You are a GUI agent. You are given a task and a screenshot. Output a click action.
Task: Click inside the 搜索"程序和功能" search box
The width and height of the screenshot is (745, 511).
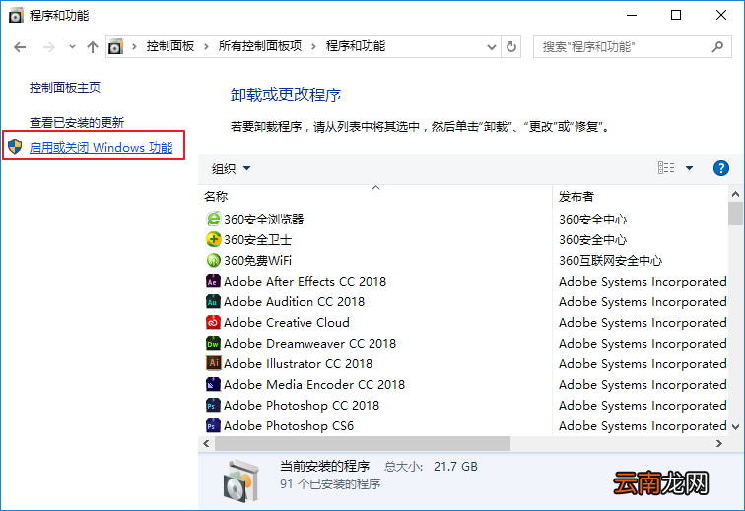(x=633, y=47)
